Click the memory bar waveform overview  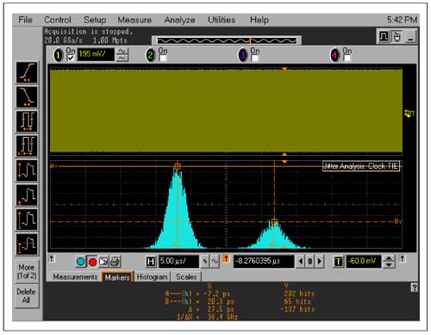pos(227,40)
